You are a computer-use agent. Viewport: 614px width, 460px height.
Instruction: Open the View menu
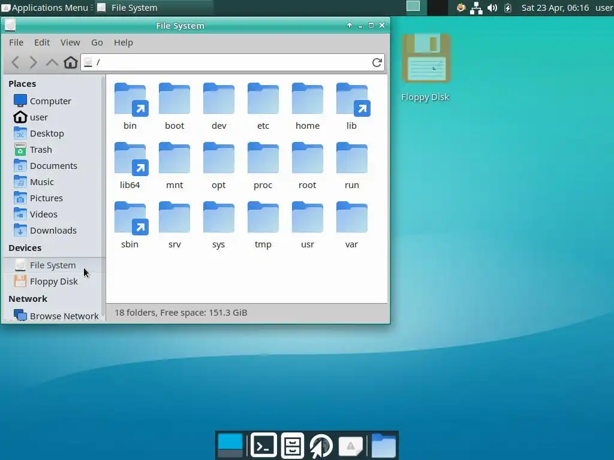pyautogui.click(x=70, y=43)
